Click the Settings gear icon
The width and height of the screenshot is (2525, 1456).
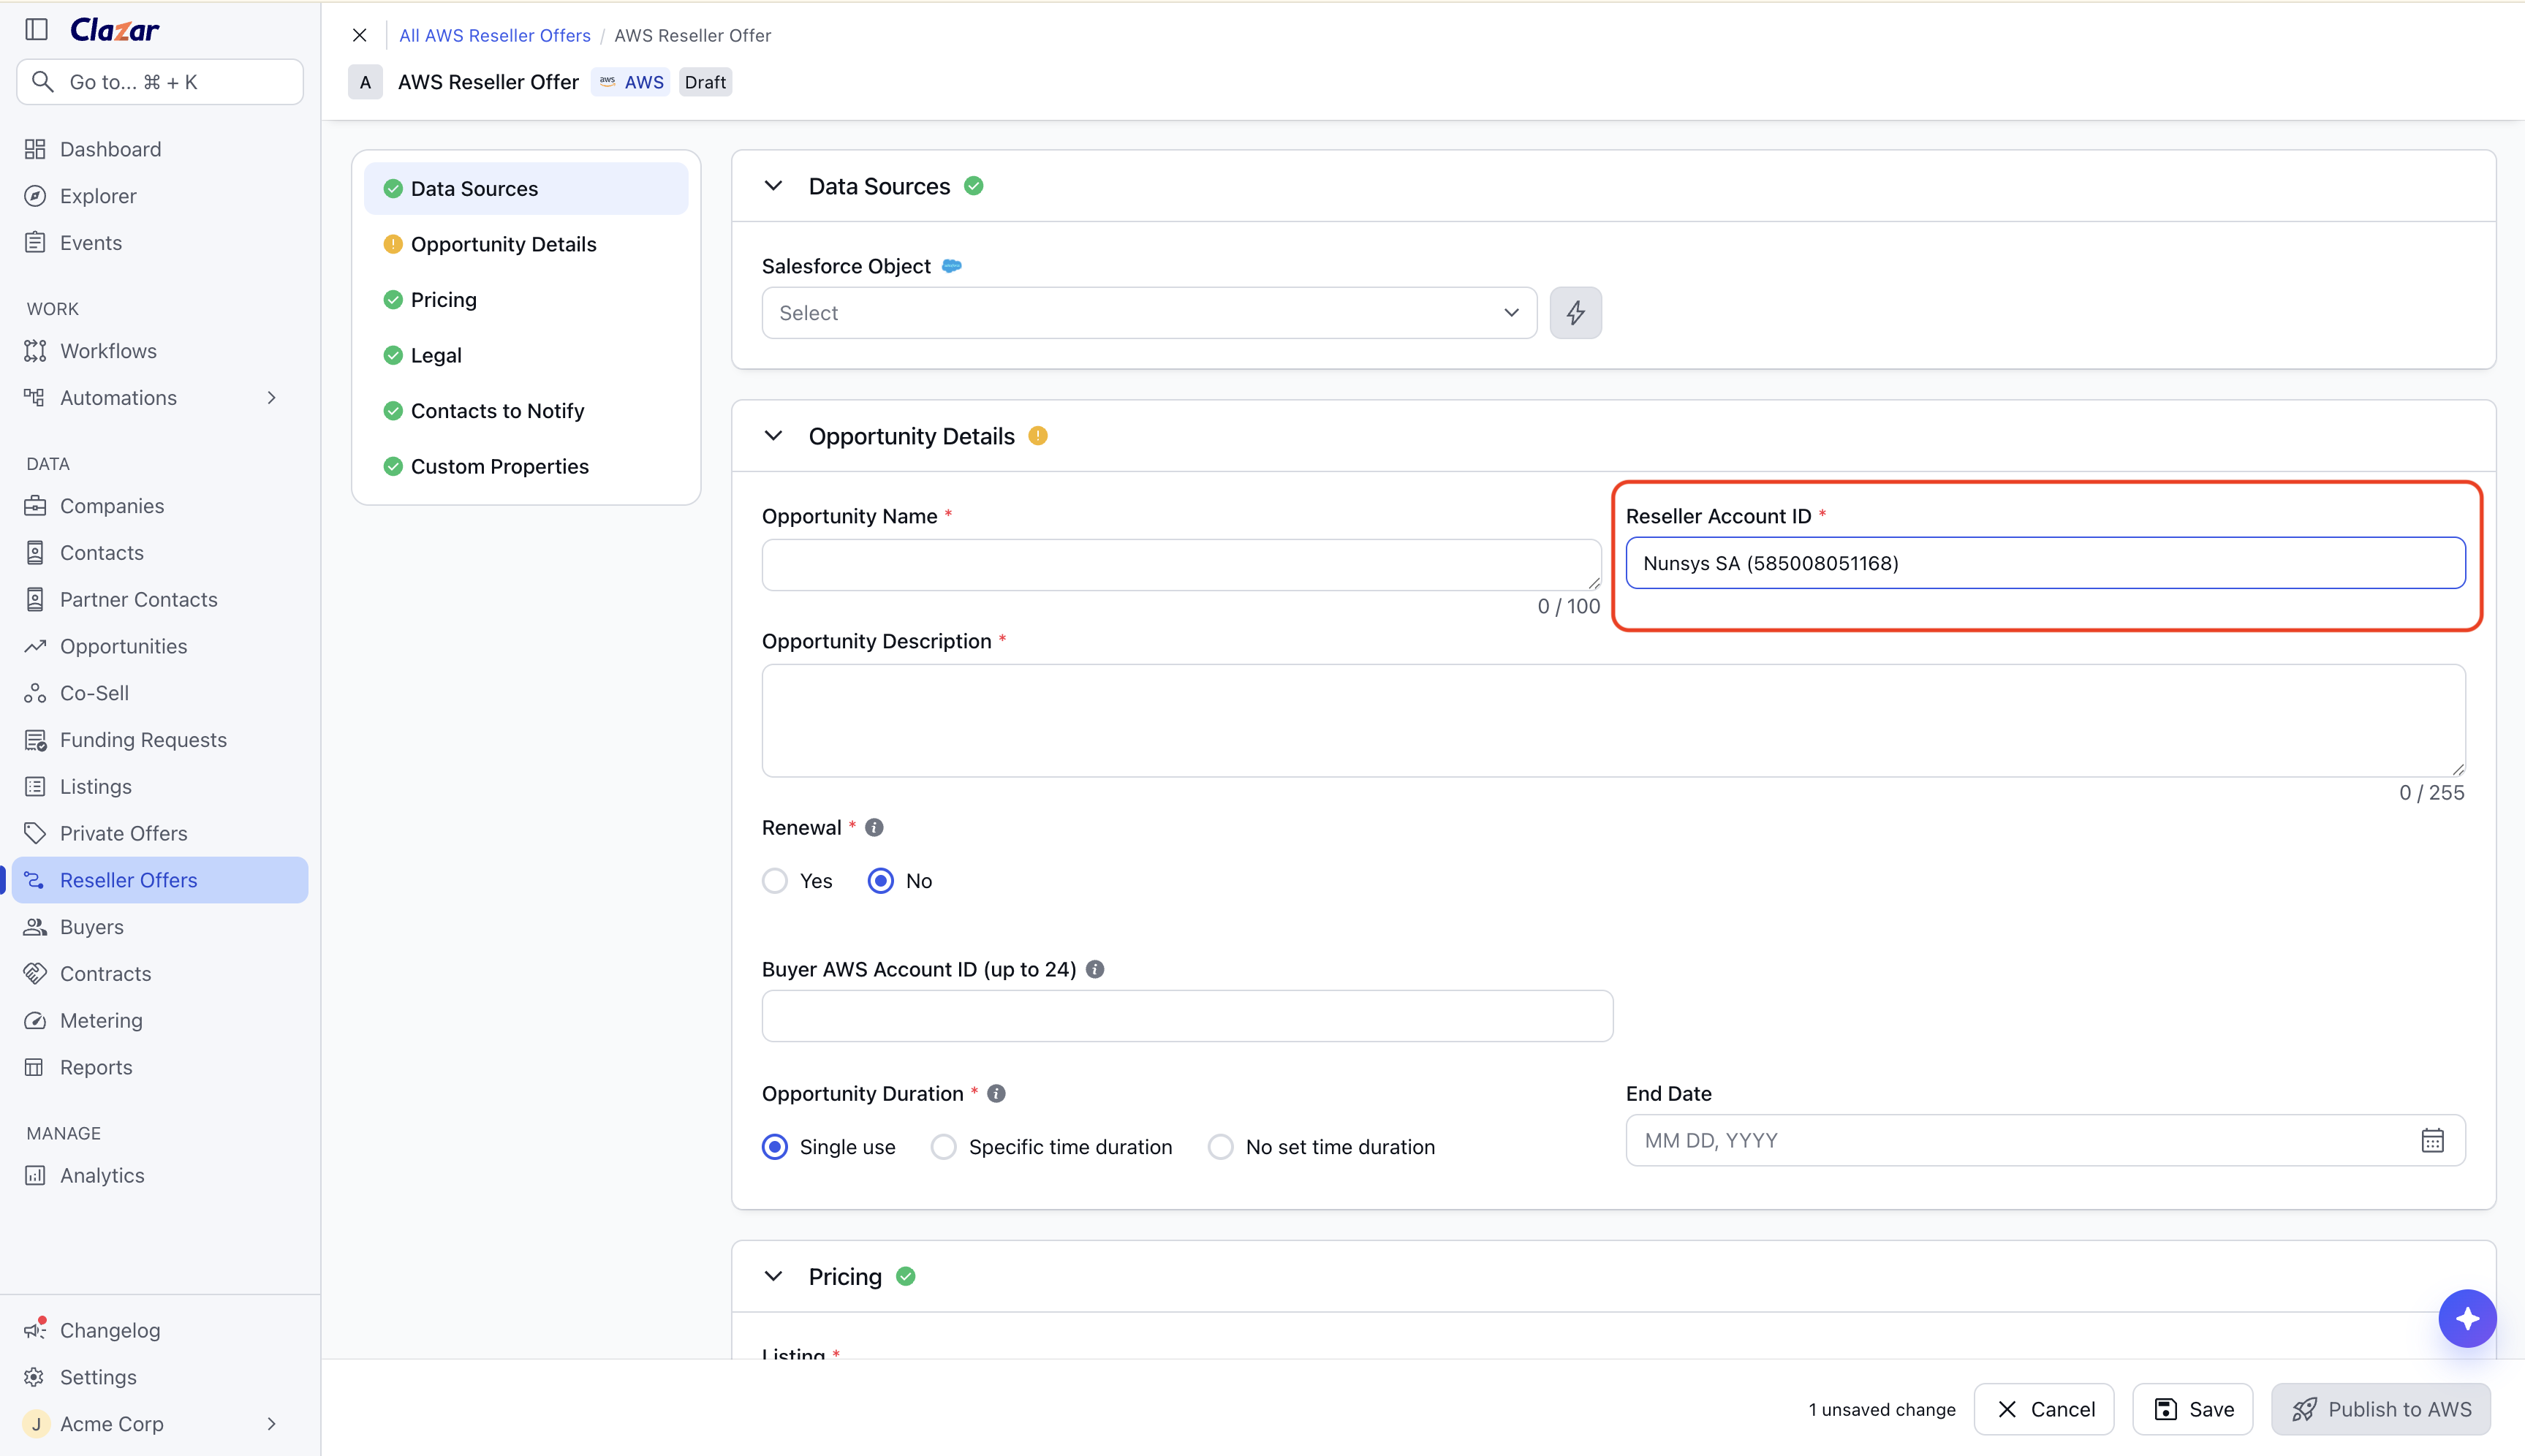(35, 1377)
